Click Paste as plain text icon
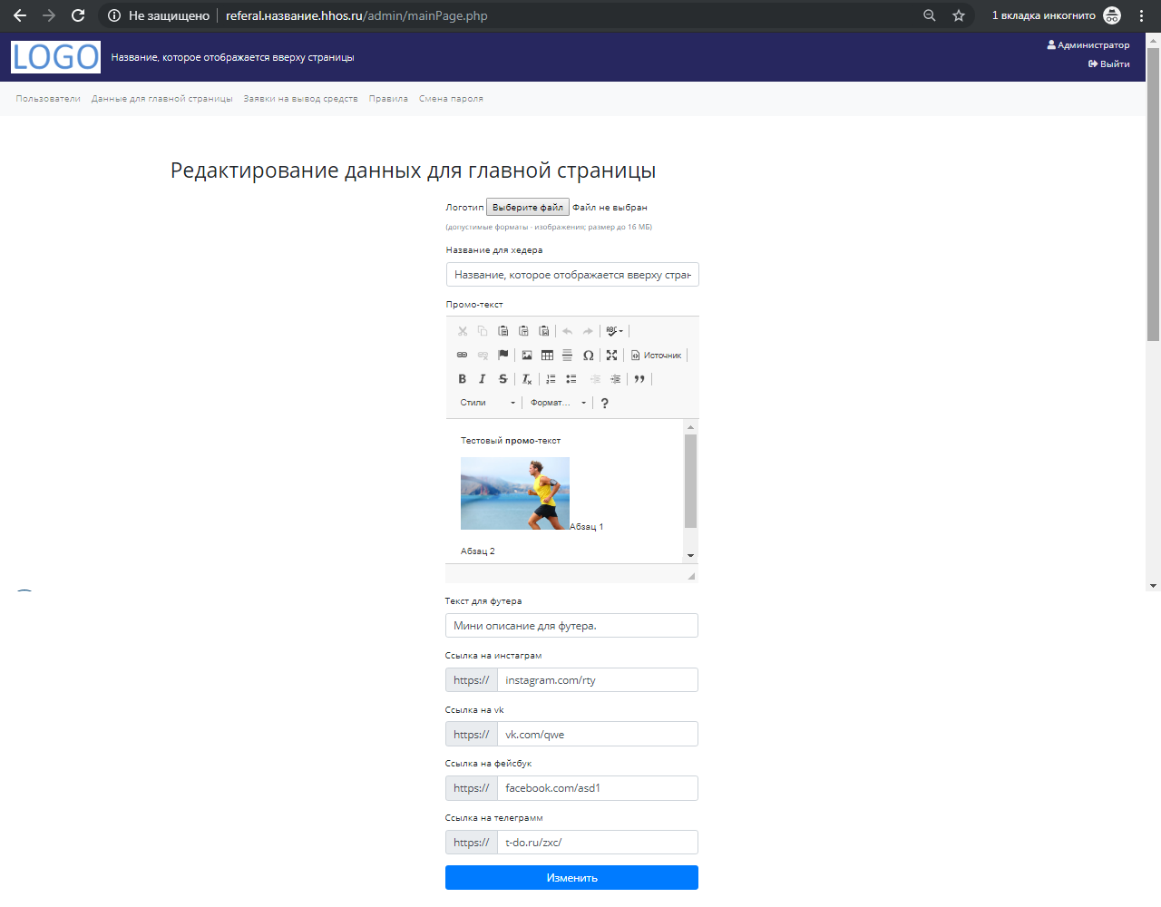 tap(523, 331)
